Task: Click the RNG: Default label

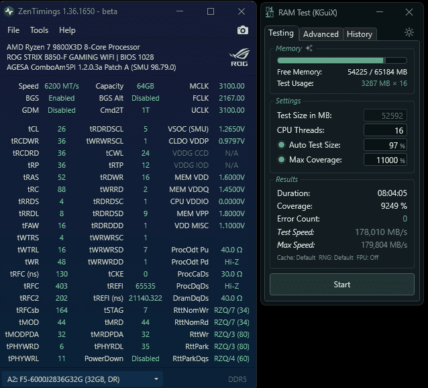Action: tap(336, 258)
